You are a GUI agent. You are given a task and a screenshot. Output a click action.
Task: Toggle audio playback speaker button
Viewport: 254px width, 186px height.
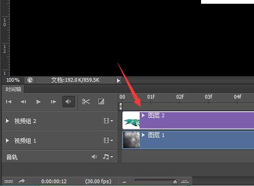click(x=68, y=101)
